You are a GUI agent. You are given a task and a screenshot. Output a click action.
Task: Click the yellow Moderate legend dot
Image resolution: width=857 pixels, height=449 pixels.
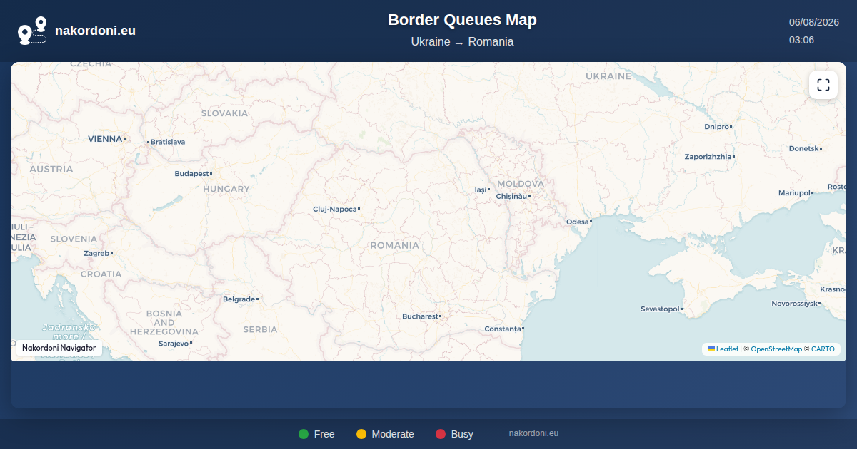pyautogui.click(x=361, y=434)
